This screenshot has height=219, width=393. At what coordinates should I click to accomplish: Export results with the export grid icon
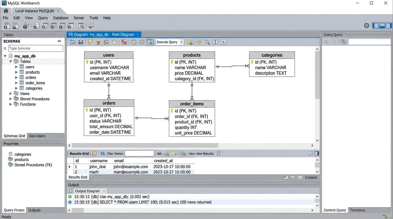pos(183,153)
